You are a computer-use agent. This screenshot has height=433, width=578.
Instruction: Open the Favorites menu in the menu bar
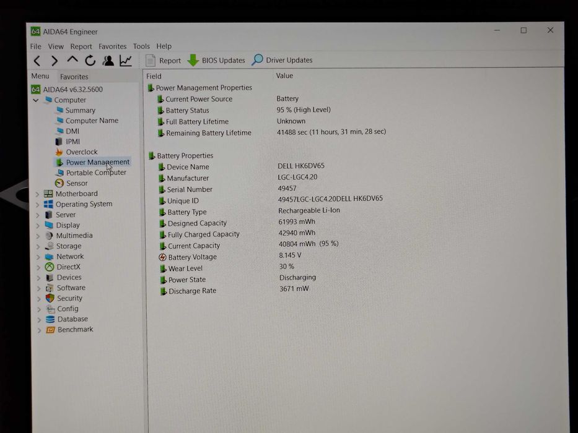(112, 46)
